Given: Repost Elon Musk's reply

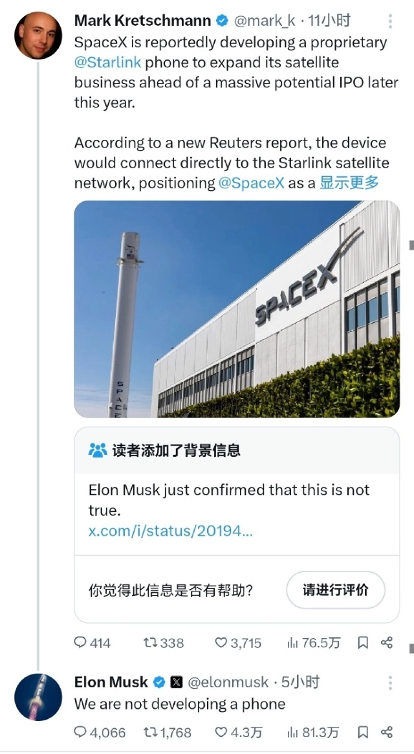Looking at the screenshot, I should click(150, 733).
